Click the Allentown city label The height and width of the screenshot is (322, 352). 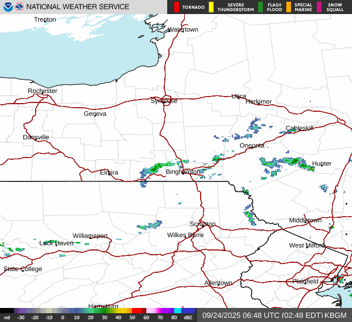pyautogui.click(x=218, y=283)
